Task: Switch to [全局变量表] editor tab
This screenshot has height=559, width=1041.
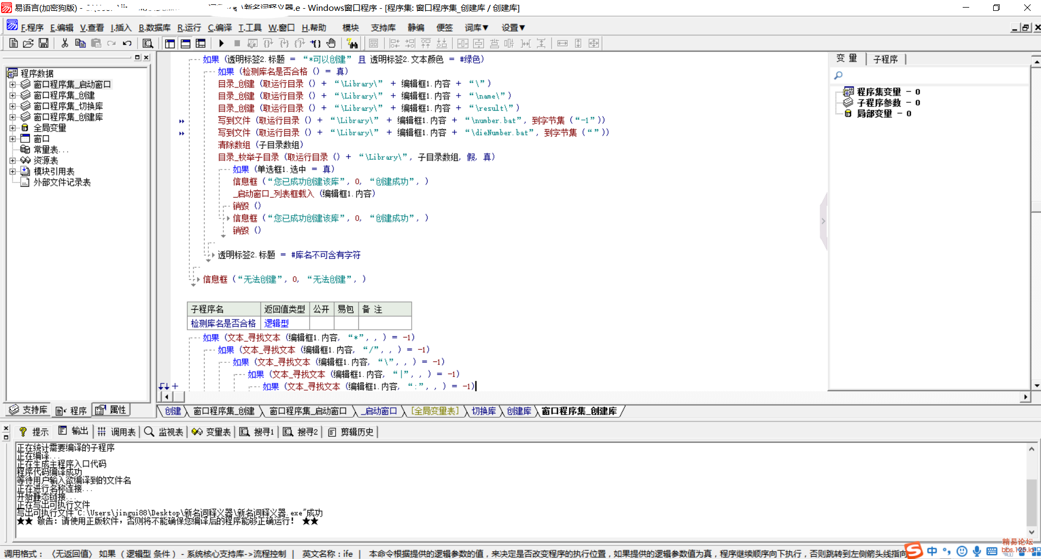Action: tap(435, 411)
